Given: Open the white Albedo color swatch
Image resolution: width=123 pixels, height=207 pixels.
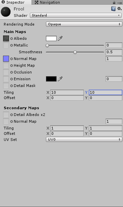Looking at the screenshot, I should (51, 38).
